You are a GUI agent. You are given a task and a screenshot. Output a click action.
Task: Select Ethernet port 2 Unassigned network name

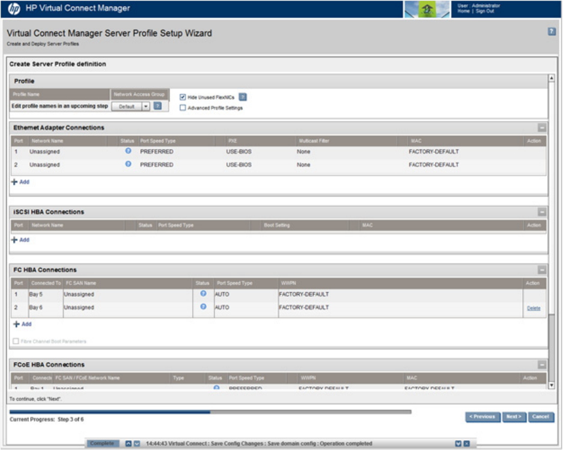[44, 165]
